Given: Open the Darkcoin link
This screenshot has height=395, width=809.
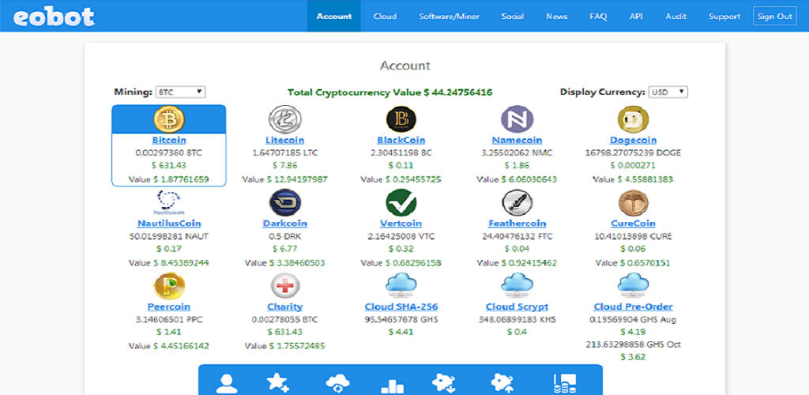Looking at the screenshot, I should 284,224.
